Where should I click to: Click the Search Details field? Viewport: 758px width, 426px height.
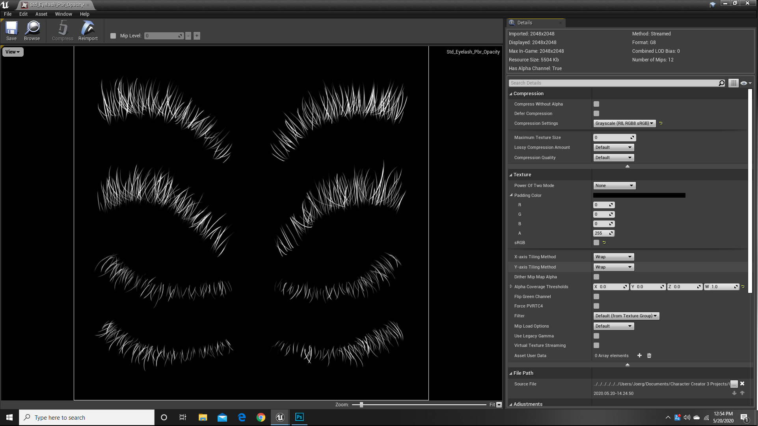613,83
